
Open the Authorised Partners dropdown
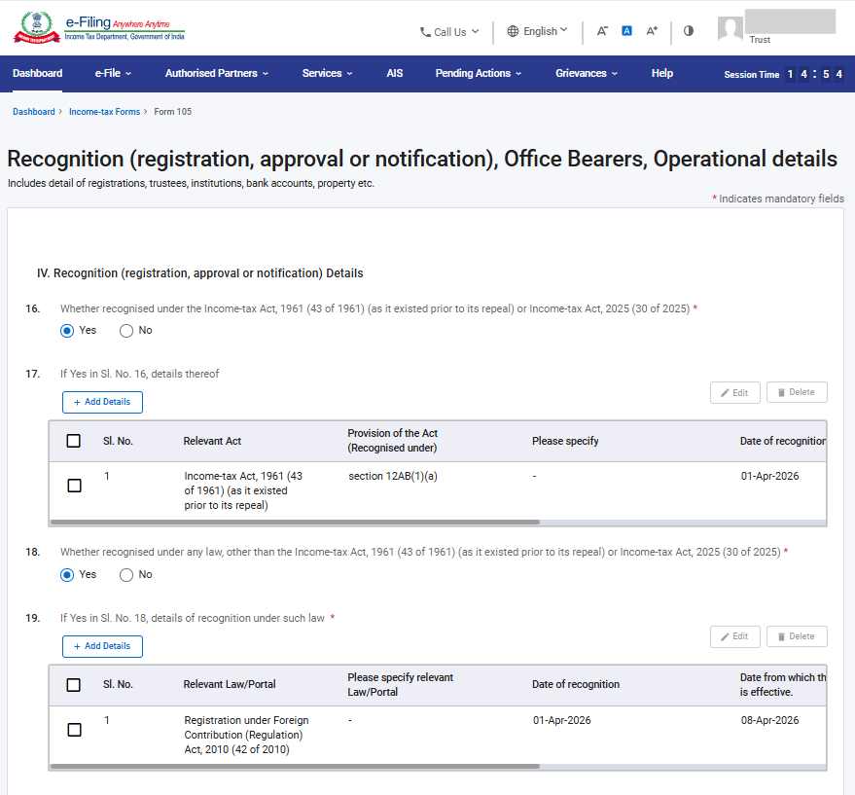(x=216, y=74)
